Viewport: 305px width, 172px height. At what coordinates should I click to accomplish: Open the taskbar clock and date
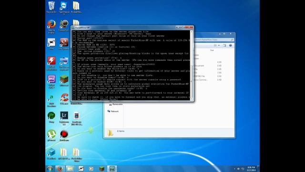coord(251,169)
